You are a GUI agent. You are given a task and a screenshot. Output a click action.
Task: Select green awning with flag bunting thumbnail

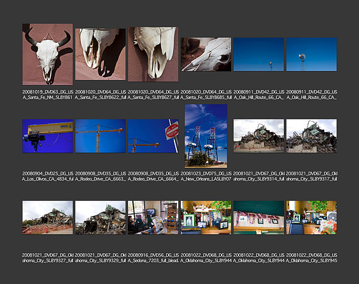pos(259,218)
